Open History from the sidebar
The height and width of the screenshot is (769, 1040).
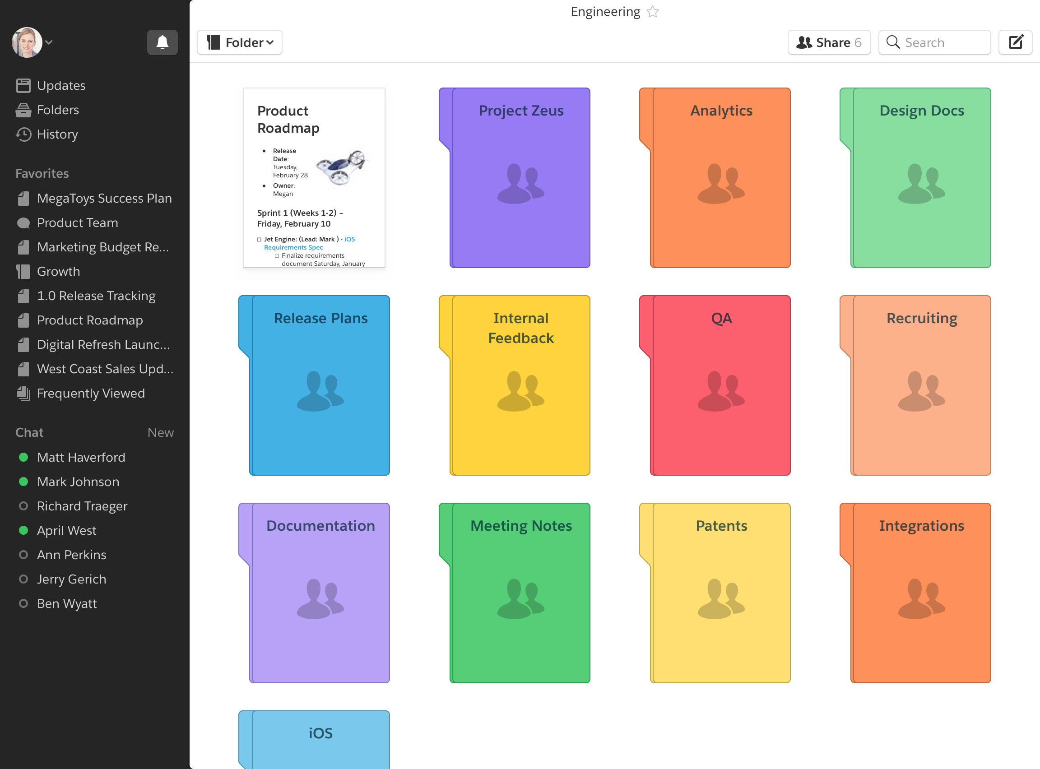57,134
